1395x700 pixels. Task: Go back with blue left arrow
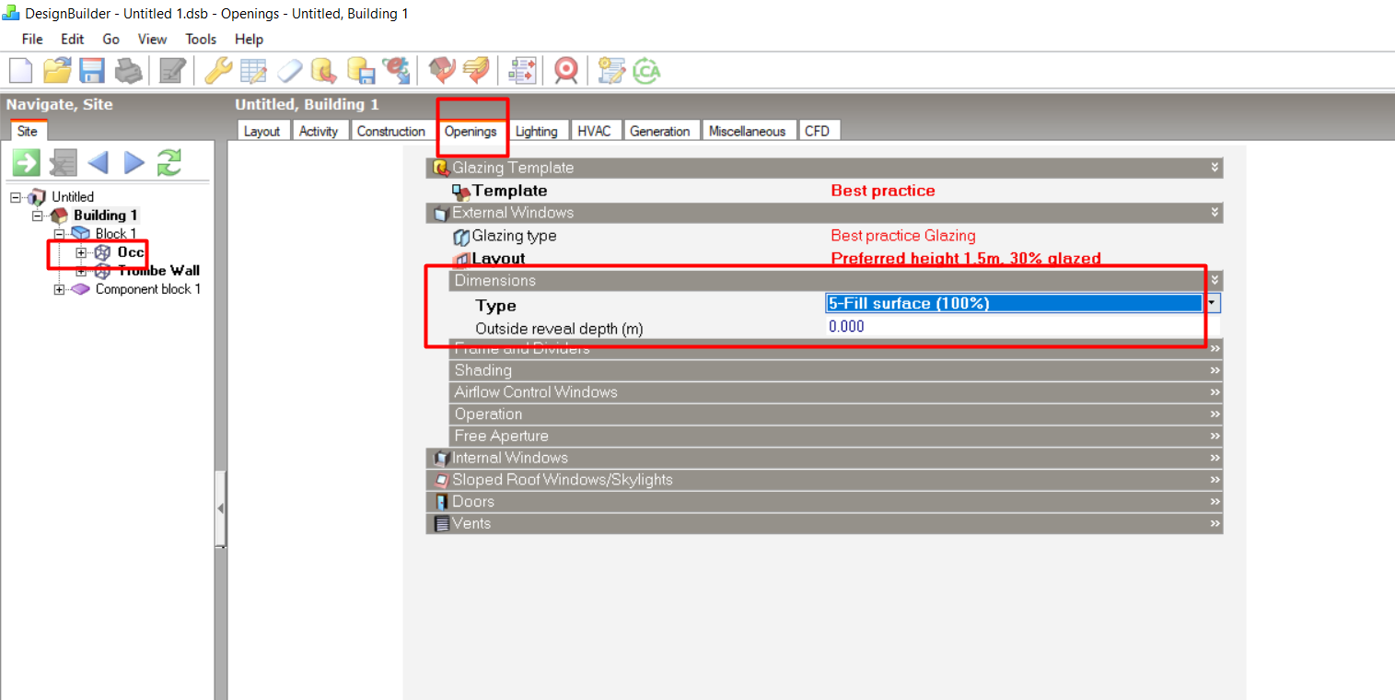tap(98, 163)
